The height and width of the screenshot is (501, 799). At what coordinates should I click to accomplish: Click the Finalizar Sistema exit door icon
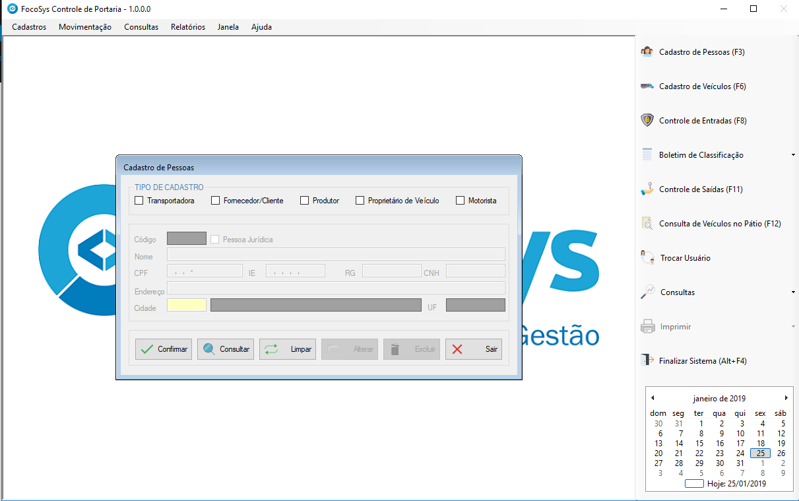[647, 361]
